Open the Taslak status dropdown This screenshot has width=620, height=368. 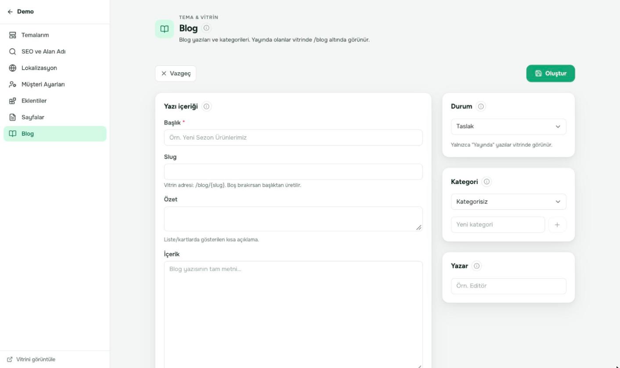pos(509,127)
